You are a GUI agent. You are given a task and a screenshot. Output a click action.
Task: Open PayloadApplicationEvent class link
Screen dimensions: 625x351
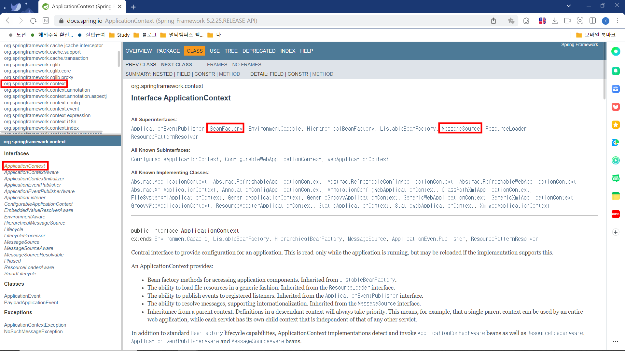coord(31,303)
